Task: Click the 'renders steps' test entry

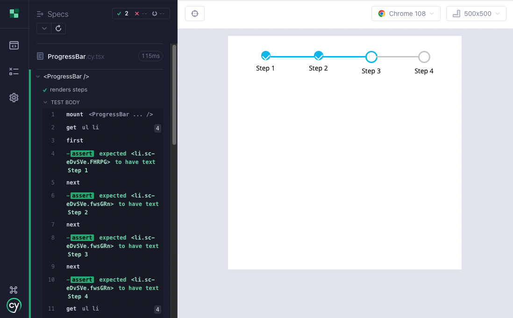Action: tap(69, 90)
